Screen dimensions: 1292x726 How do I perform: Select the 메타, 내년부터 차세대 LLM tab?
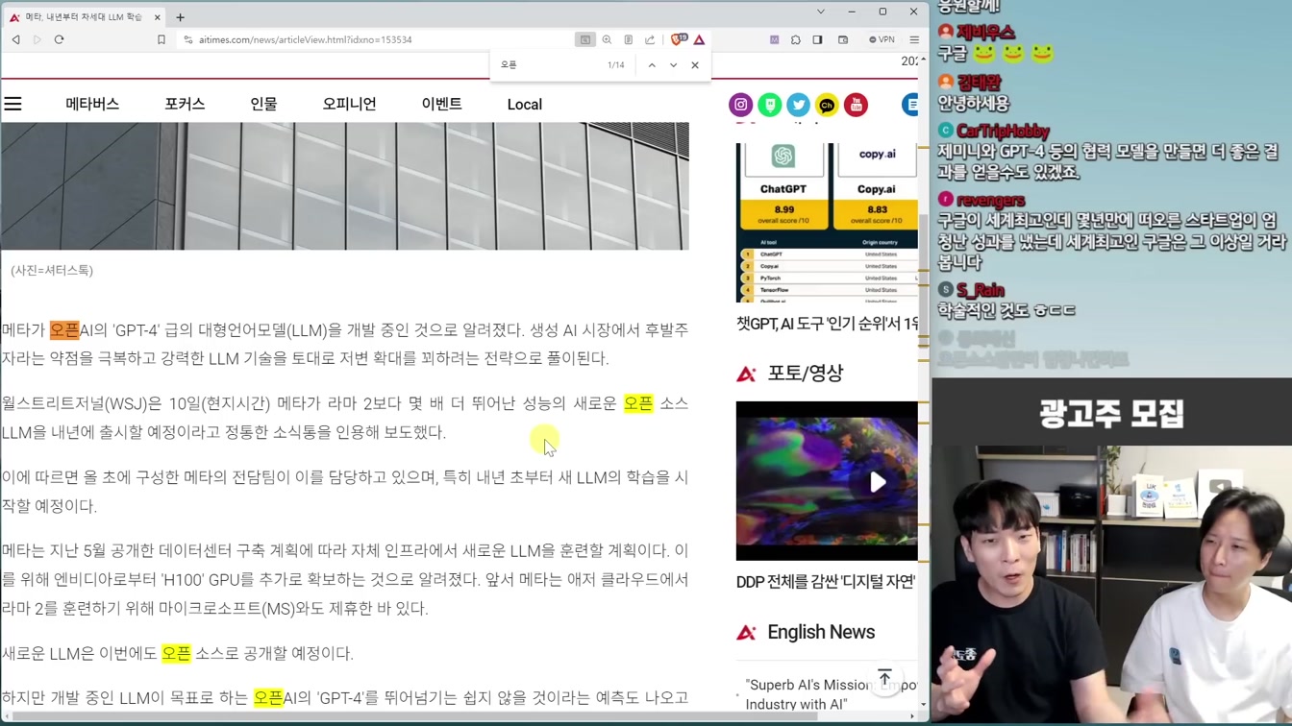pyautogui.click(x=84, y=17)
